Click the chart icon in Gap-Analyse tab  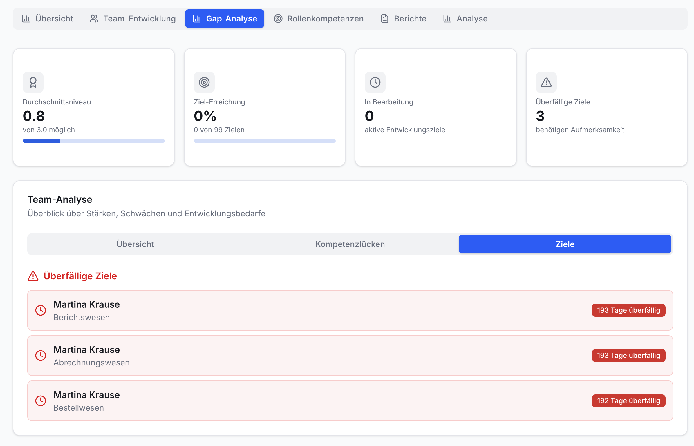196,19
